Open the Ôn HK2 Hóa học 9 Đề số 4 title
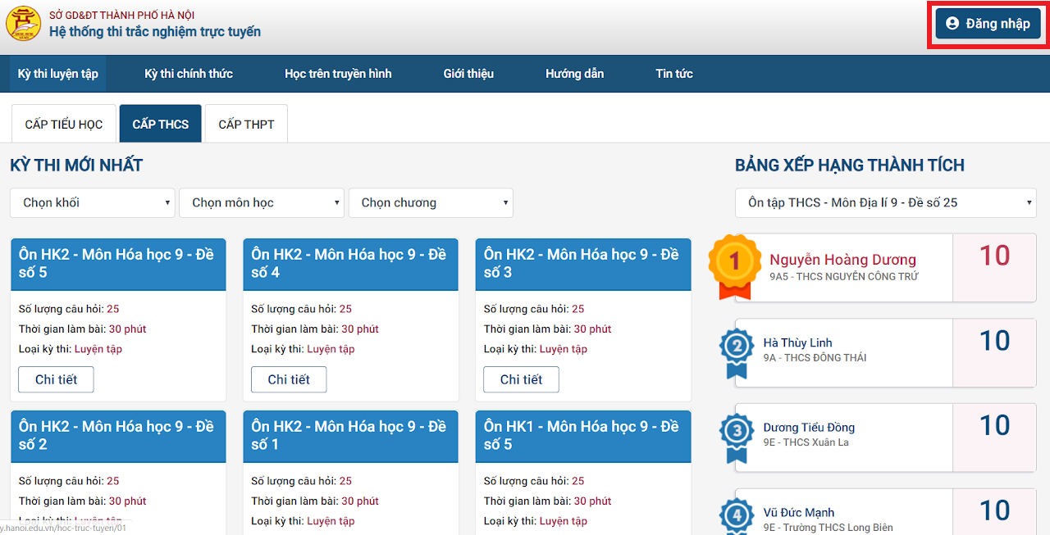The width and height of the screenshot is (1050, 535). [349, 263]
